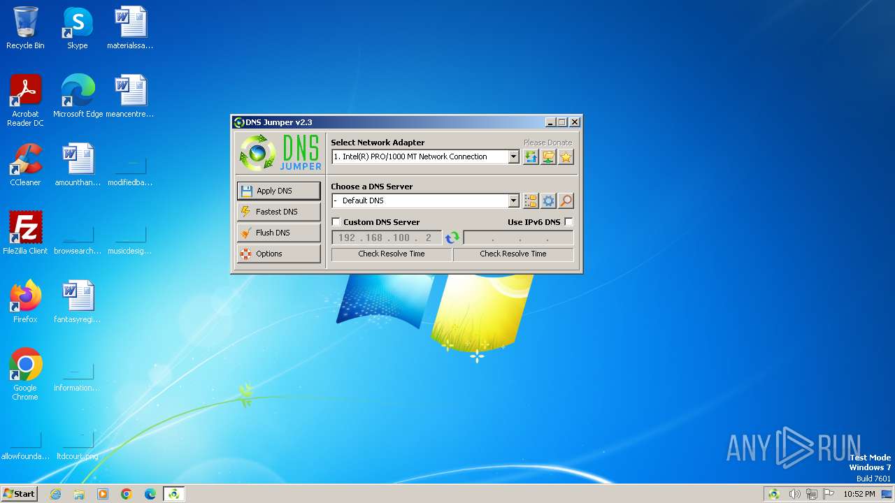Click DNS Jumper title bar icon

[238, 122]
